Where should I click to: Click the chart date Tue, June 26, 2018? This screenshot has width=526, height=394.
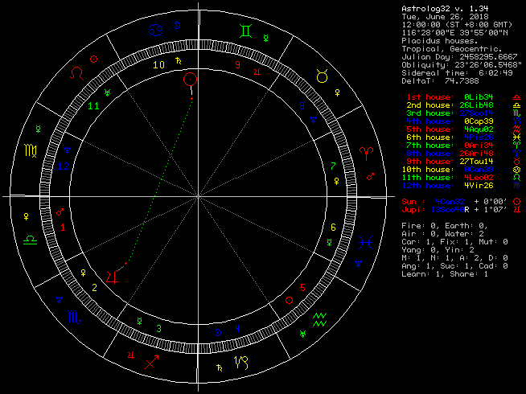tap(446, 18)
